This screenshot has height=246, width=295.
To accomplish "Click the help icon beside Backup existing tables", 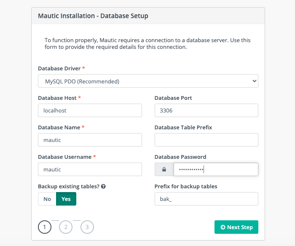I will pos(103,186).
